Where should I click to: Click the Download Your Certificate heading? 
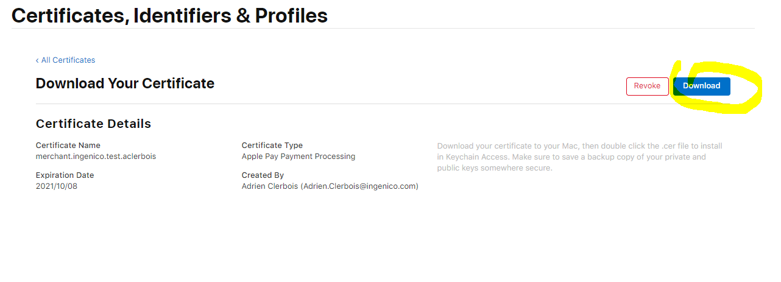pos(125,83)
